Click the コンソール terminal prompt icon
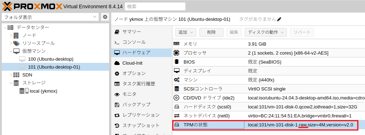The width and height of the screenshot is (365, 135). click(117, 42)
